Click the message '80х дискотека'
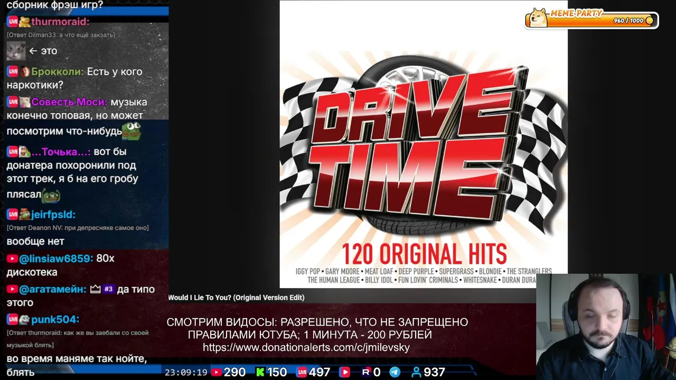This screenshot has width=676, height=380. [x=61, y=265]
